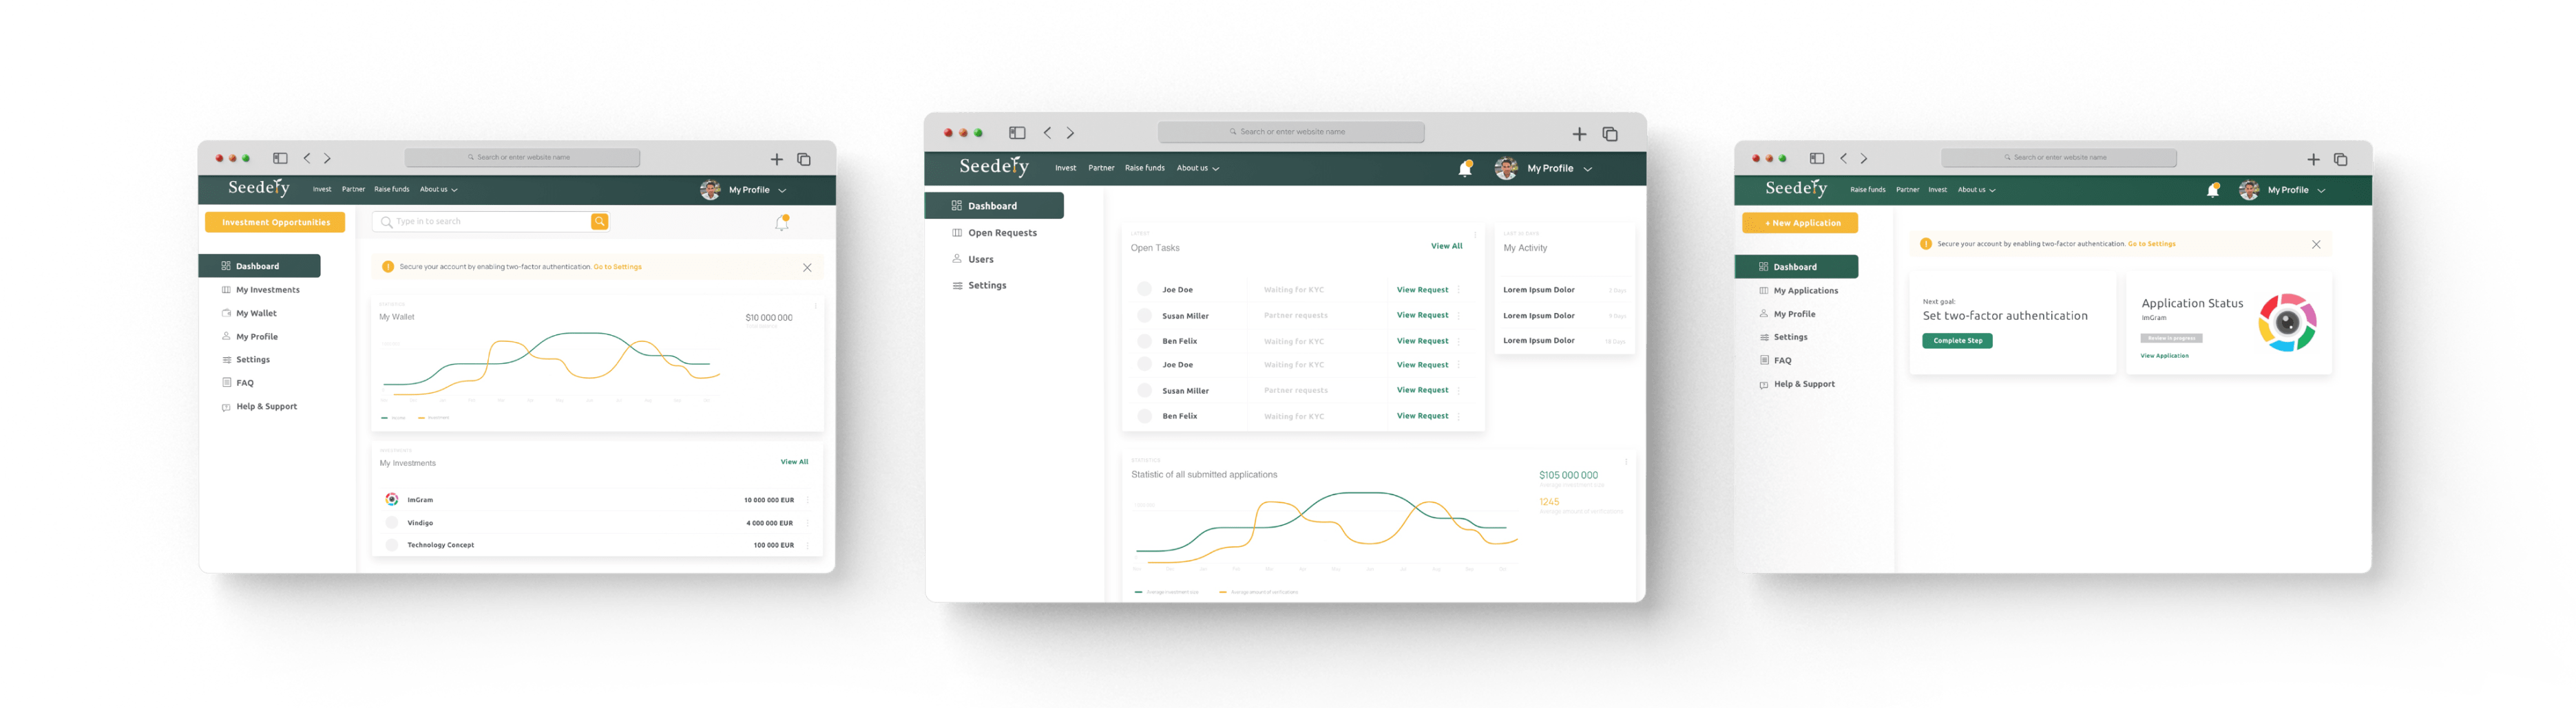Select My Investments in the sidebar
2576x708 pixels.
267,290
